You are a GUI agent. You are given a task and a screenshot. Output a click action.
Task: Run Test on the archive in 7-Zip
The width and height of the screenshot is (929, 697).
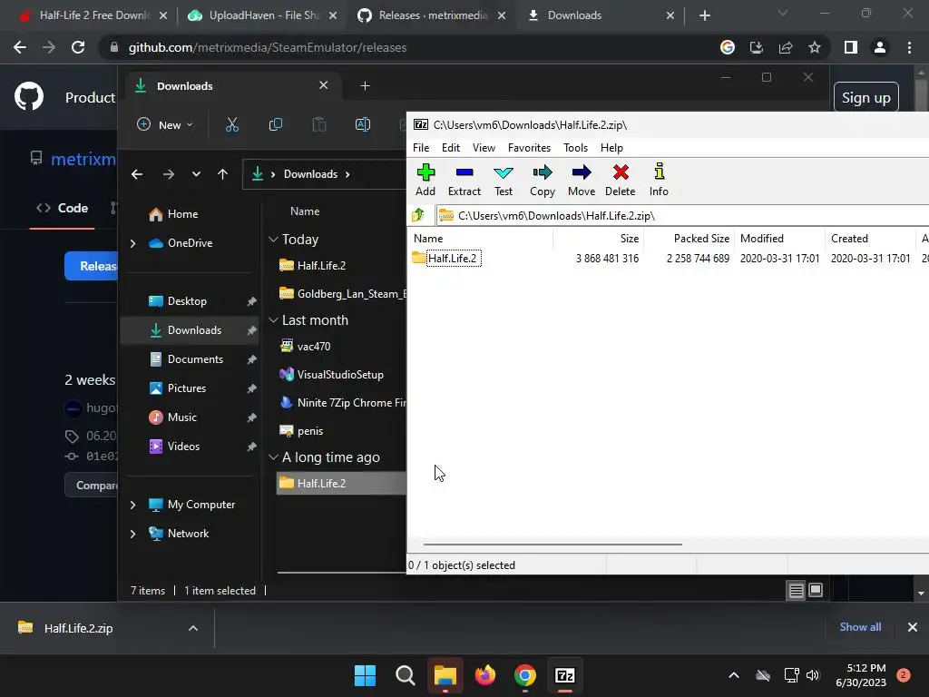click(x=504, y=180)
